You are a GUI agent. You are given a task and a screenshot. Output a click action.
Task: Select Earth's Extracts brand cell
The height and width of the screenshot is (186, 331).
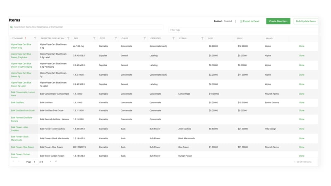tap(272, 103)
